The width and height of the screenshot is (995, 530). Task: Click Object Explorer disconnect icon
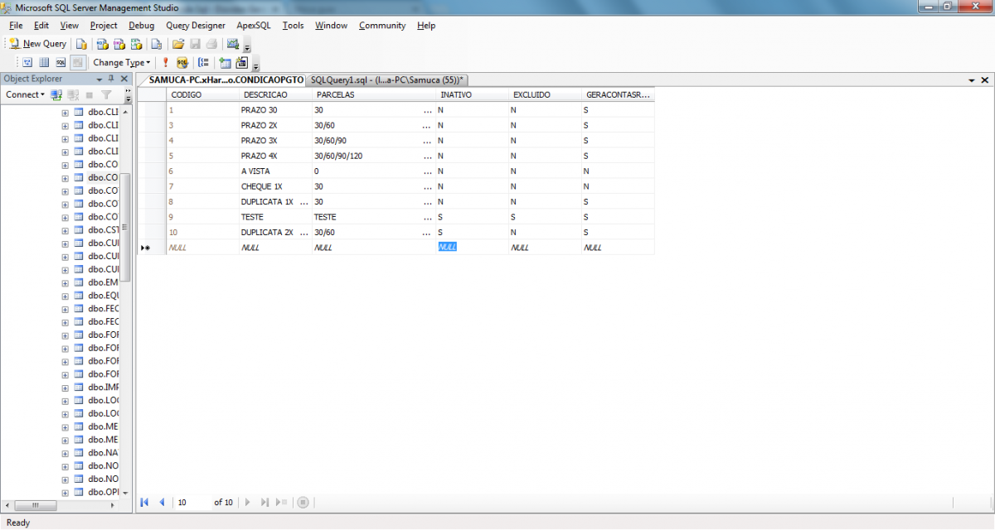pyautogui.click(x=73, y=94)
